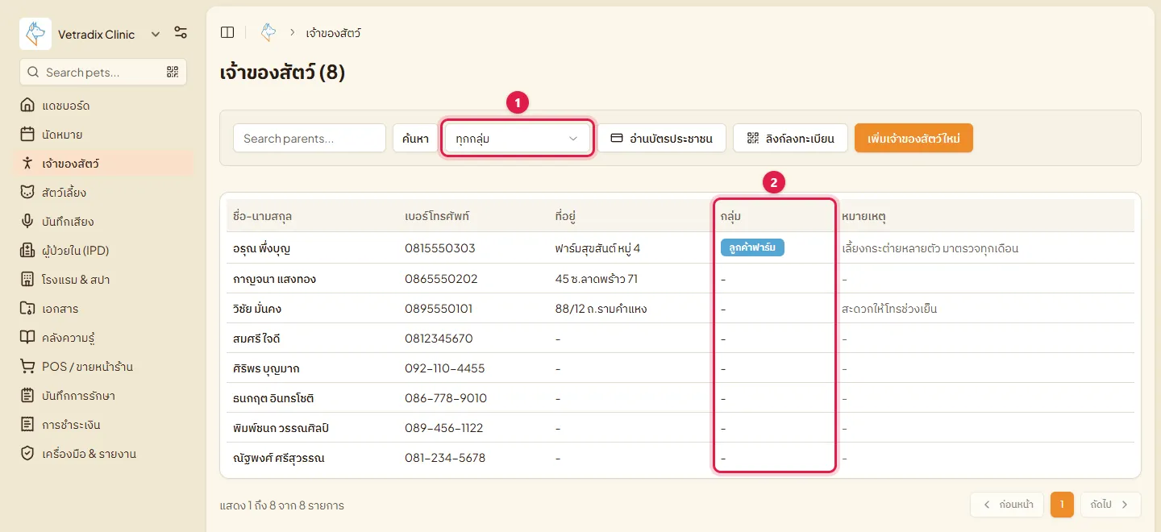This screenshot has height=532, width=1161.
Task: Click the เอกสาร folder icon
Action: [x=27, y=309]
